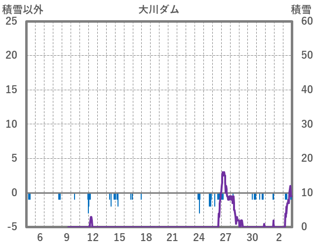Click x-axis date label 15
Viewport: 314px width, 247px height.
[x=119, y=237]
